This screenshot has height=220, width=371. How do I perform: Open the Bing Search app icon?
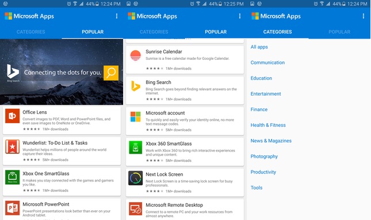(x=136, y=86)
